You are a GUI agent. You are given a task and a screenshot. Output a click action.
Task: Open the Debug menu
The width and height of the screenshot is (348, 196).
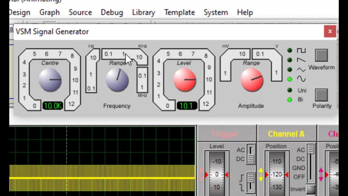coord(112,13)
